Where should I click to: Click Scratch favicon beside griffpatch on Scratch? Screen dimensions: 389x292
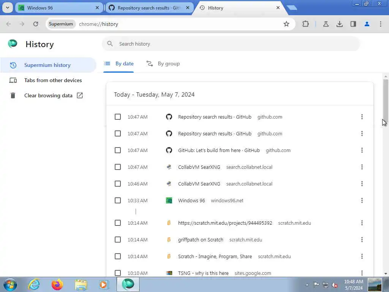click(x=169, y=240)
